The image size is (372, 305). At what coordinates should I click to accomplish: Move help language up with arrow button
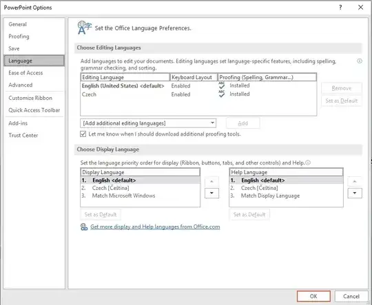tap(355, 182)
